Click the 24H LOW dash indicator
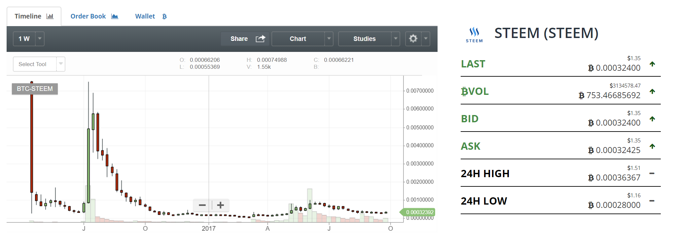674x234 pixels. coord(652,201)
